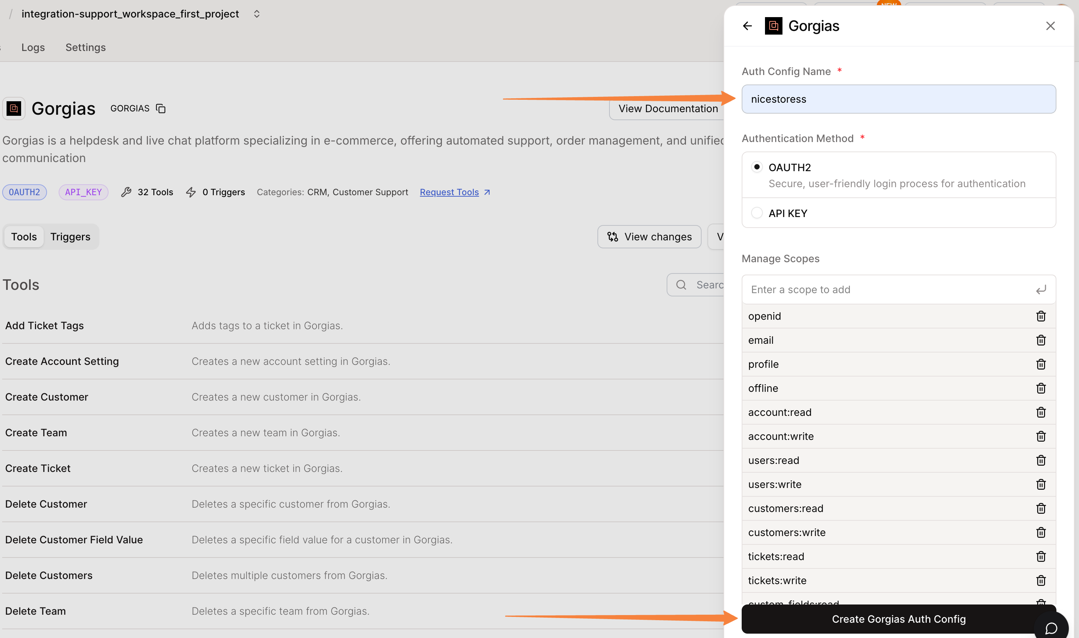
Task: Expand the project switcher chevron
Action: pyautogui.click(x=257, y=14)
